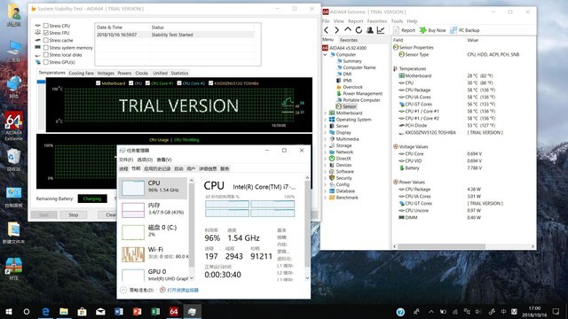Open Favorites tab in AIDA64 panel
The height and width of the screenshot is (319, 568).
(349, 40)
